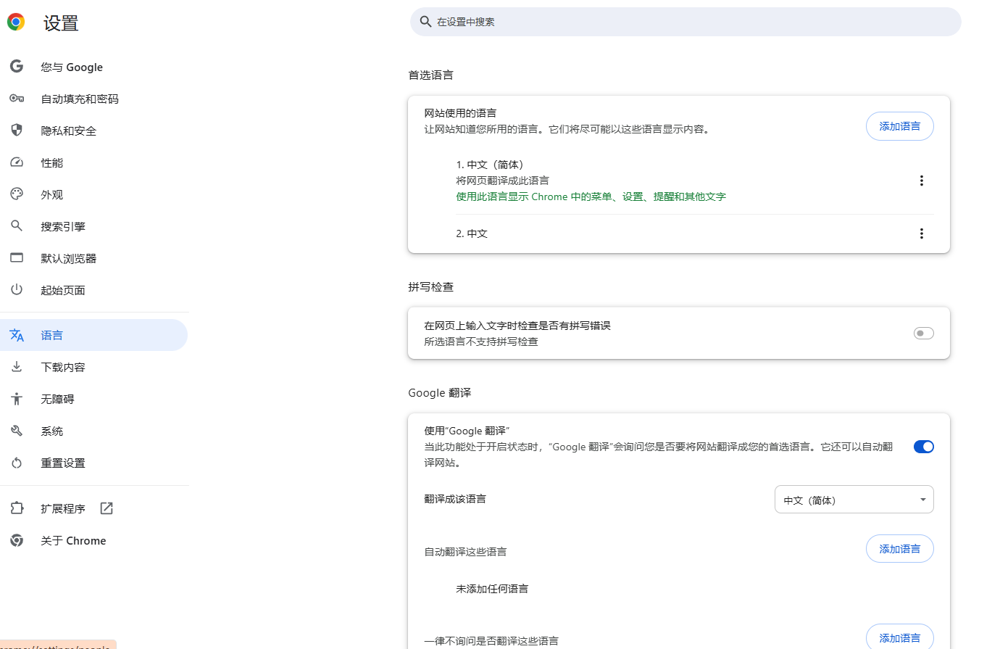The height and width of the screenshot is (649, 1000).
Task: Click the 1. 中文（简体） language entry
Action: click(x=490, y=165)
